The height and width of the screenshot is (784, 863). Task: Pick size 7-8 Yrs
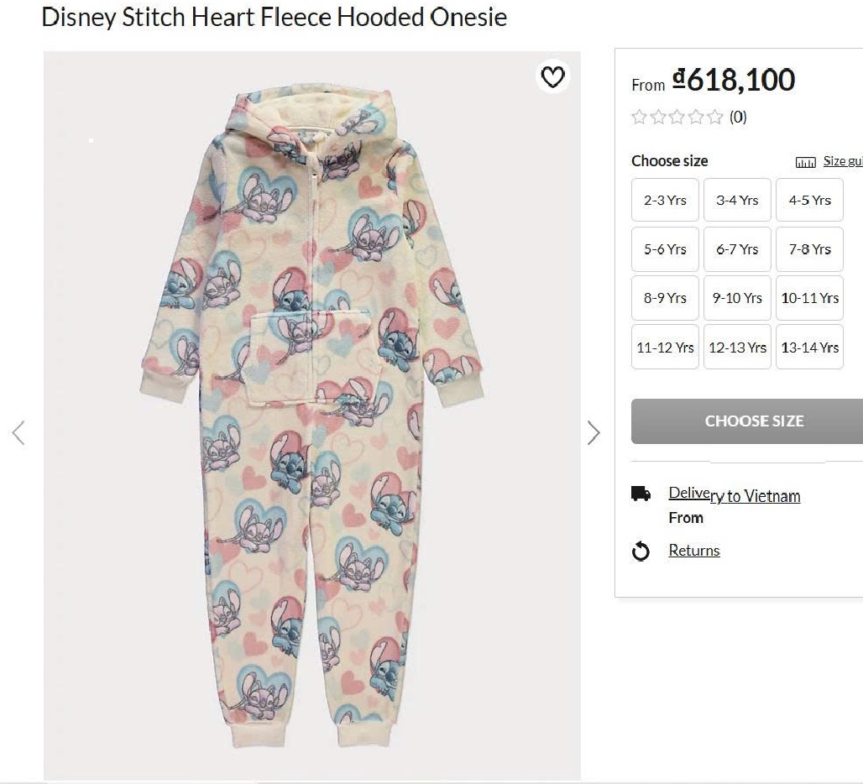click(809, 249)
